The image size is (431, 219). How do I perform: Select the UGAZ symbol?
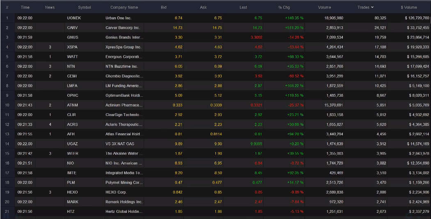click(72, 144)
